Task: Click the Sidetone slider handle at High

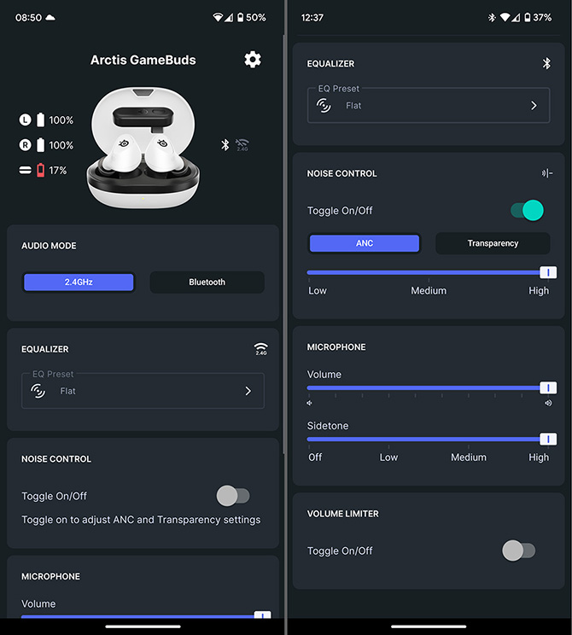Action: tap(548, 439)
